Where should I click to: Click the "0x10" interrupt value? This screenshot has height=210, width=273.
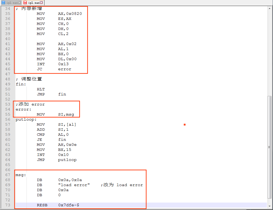tap(63, 155)
